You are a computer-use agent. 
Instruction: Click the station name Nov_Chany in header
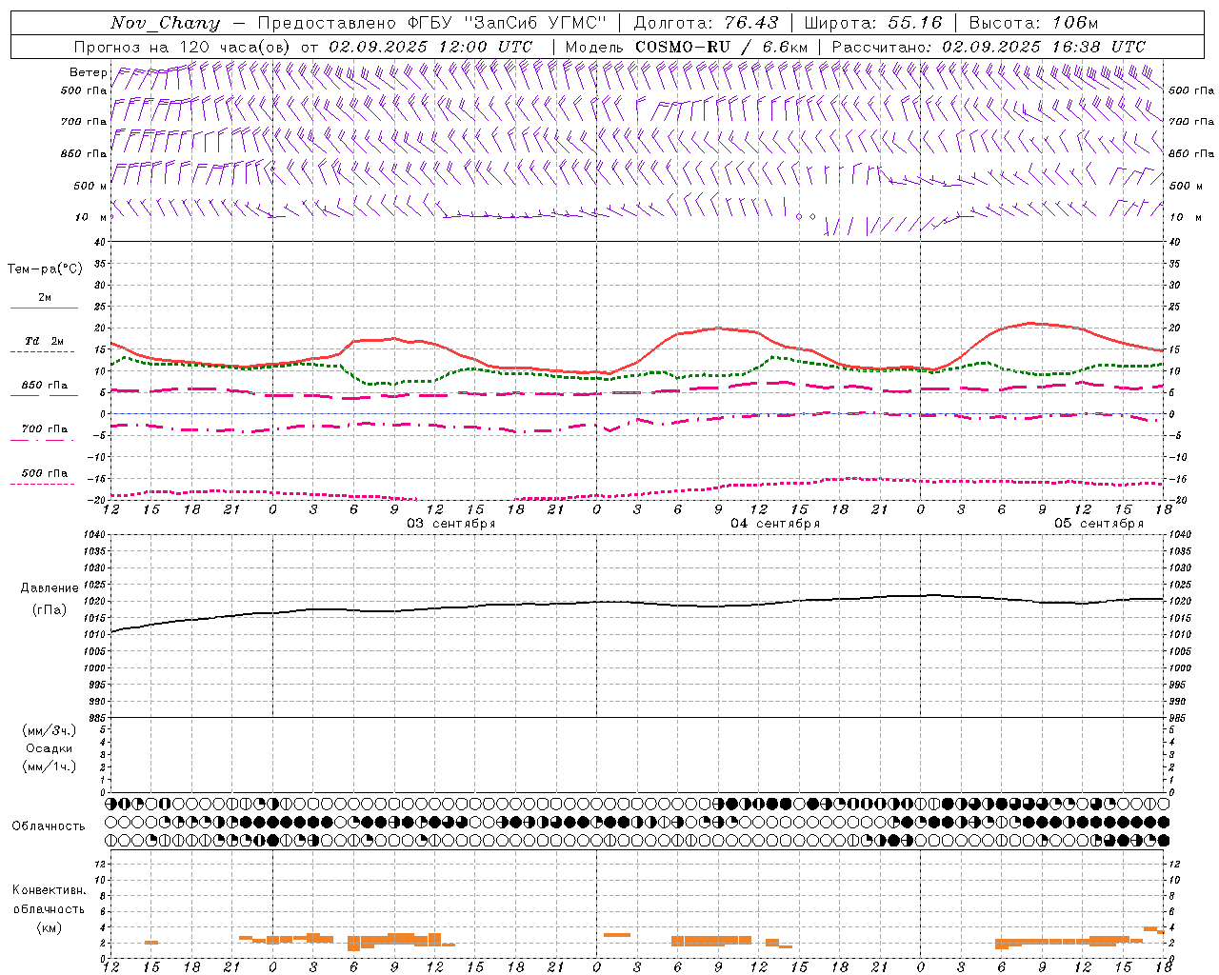tap(165, 23)
